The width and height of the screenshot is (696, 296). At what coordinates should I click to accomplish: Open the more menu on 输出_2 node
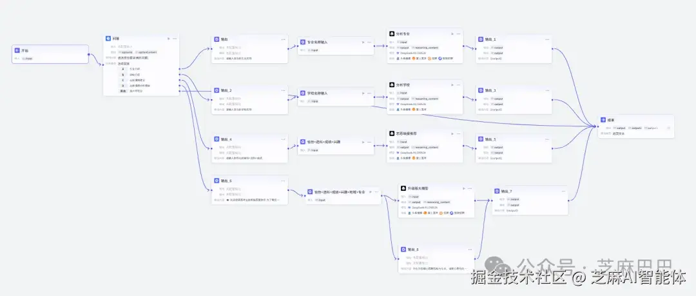tap(283, 90)
